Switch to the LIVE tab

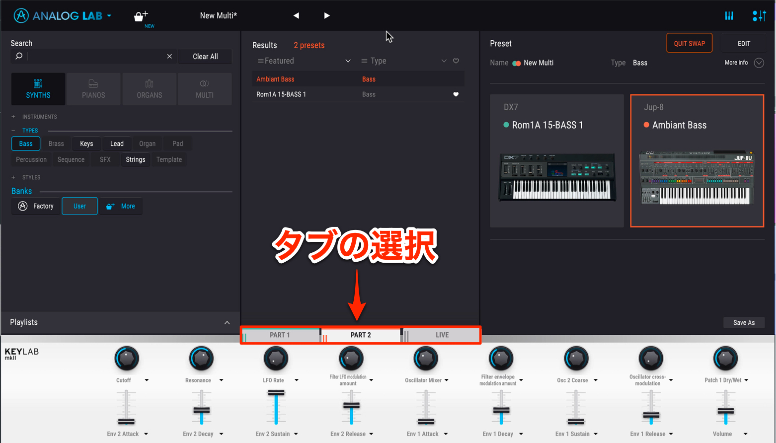(442, 335)
